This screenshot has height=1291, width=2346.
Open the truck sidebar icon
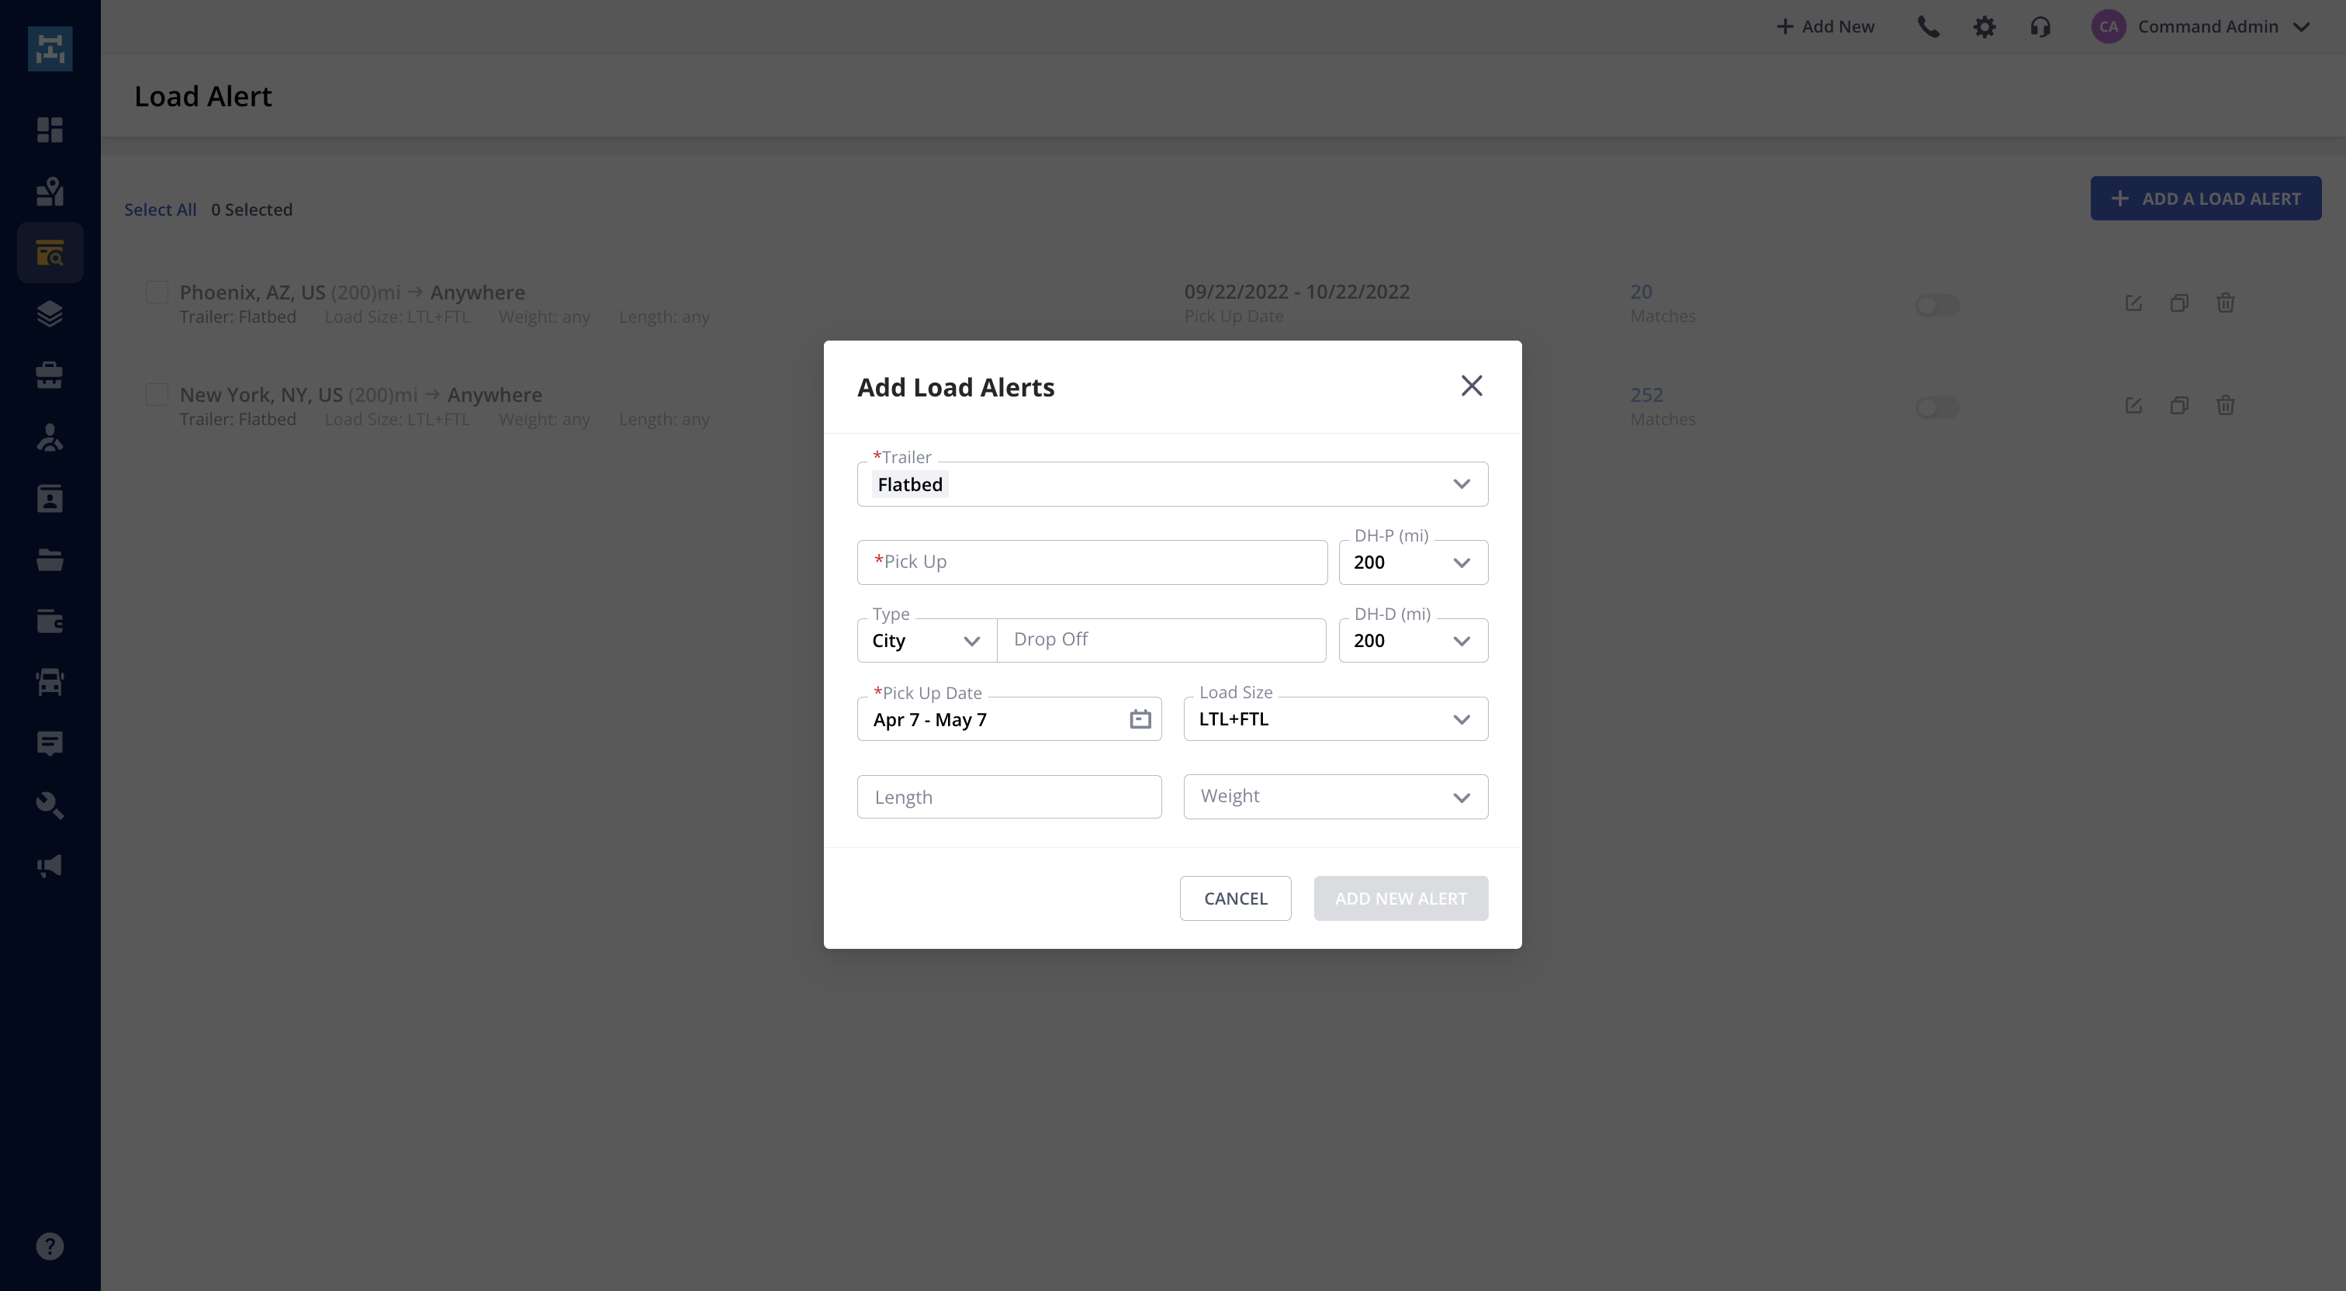point(50,683)
